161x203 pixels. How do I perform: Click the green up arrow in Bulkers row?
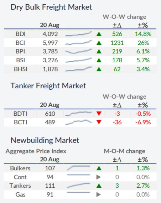[x=99, y=168]
